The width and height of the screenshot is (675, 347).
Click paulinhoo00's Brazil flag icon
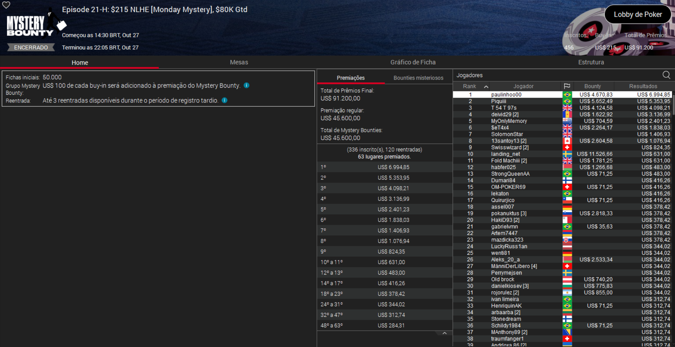point(567,94)
